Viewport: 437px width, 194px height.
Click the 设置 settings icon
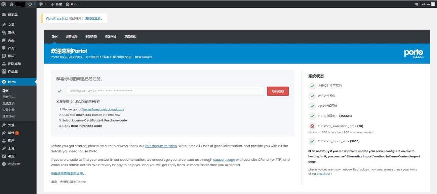[x=4, y=156]
